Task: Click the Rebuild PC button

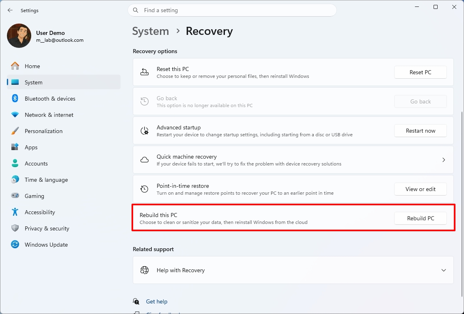Action: point(420,218)
